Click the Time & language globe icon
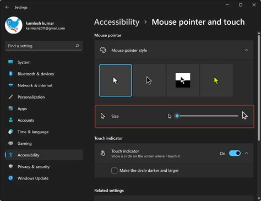This screenshot has height=201, width=261. point(10,132)
